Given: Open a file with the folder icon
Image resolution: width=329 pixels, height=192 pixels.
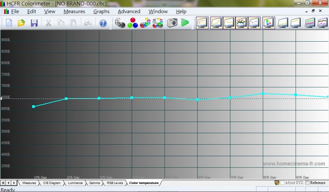Looking at the screenshot, I should [x=21, y=23].
